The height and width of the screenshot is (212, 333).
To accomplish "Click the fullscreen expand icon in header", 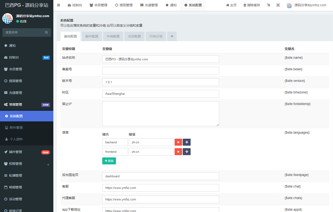I will tap(278, 5).
